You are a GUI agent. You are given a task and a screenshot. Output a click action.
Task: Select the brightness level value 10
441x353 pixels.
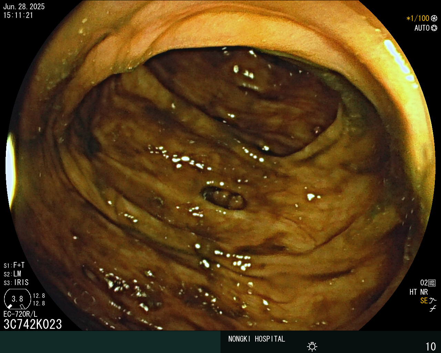[431, 346]
